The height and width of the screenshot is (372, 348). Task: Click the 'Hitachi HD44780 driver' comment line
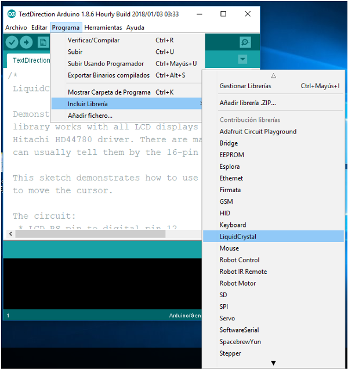coord(107,139)
